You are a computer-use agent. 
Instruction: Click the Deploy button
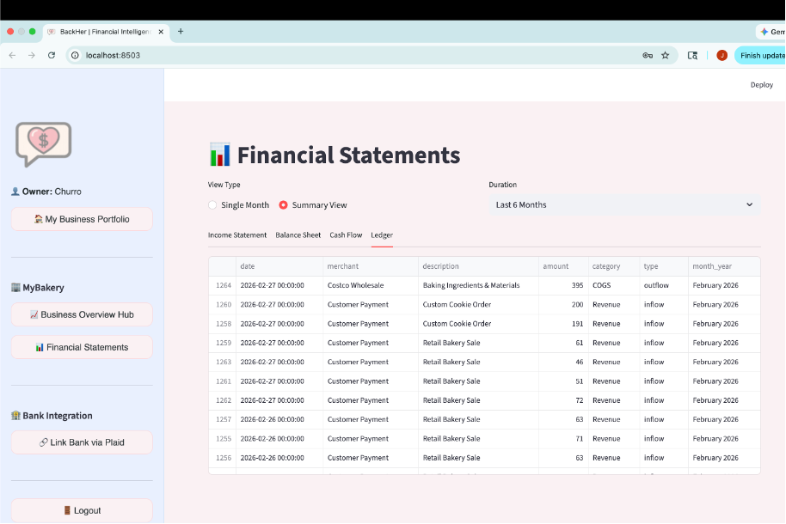[x=761, y=85]
